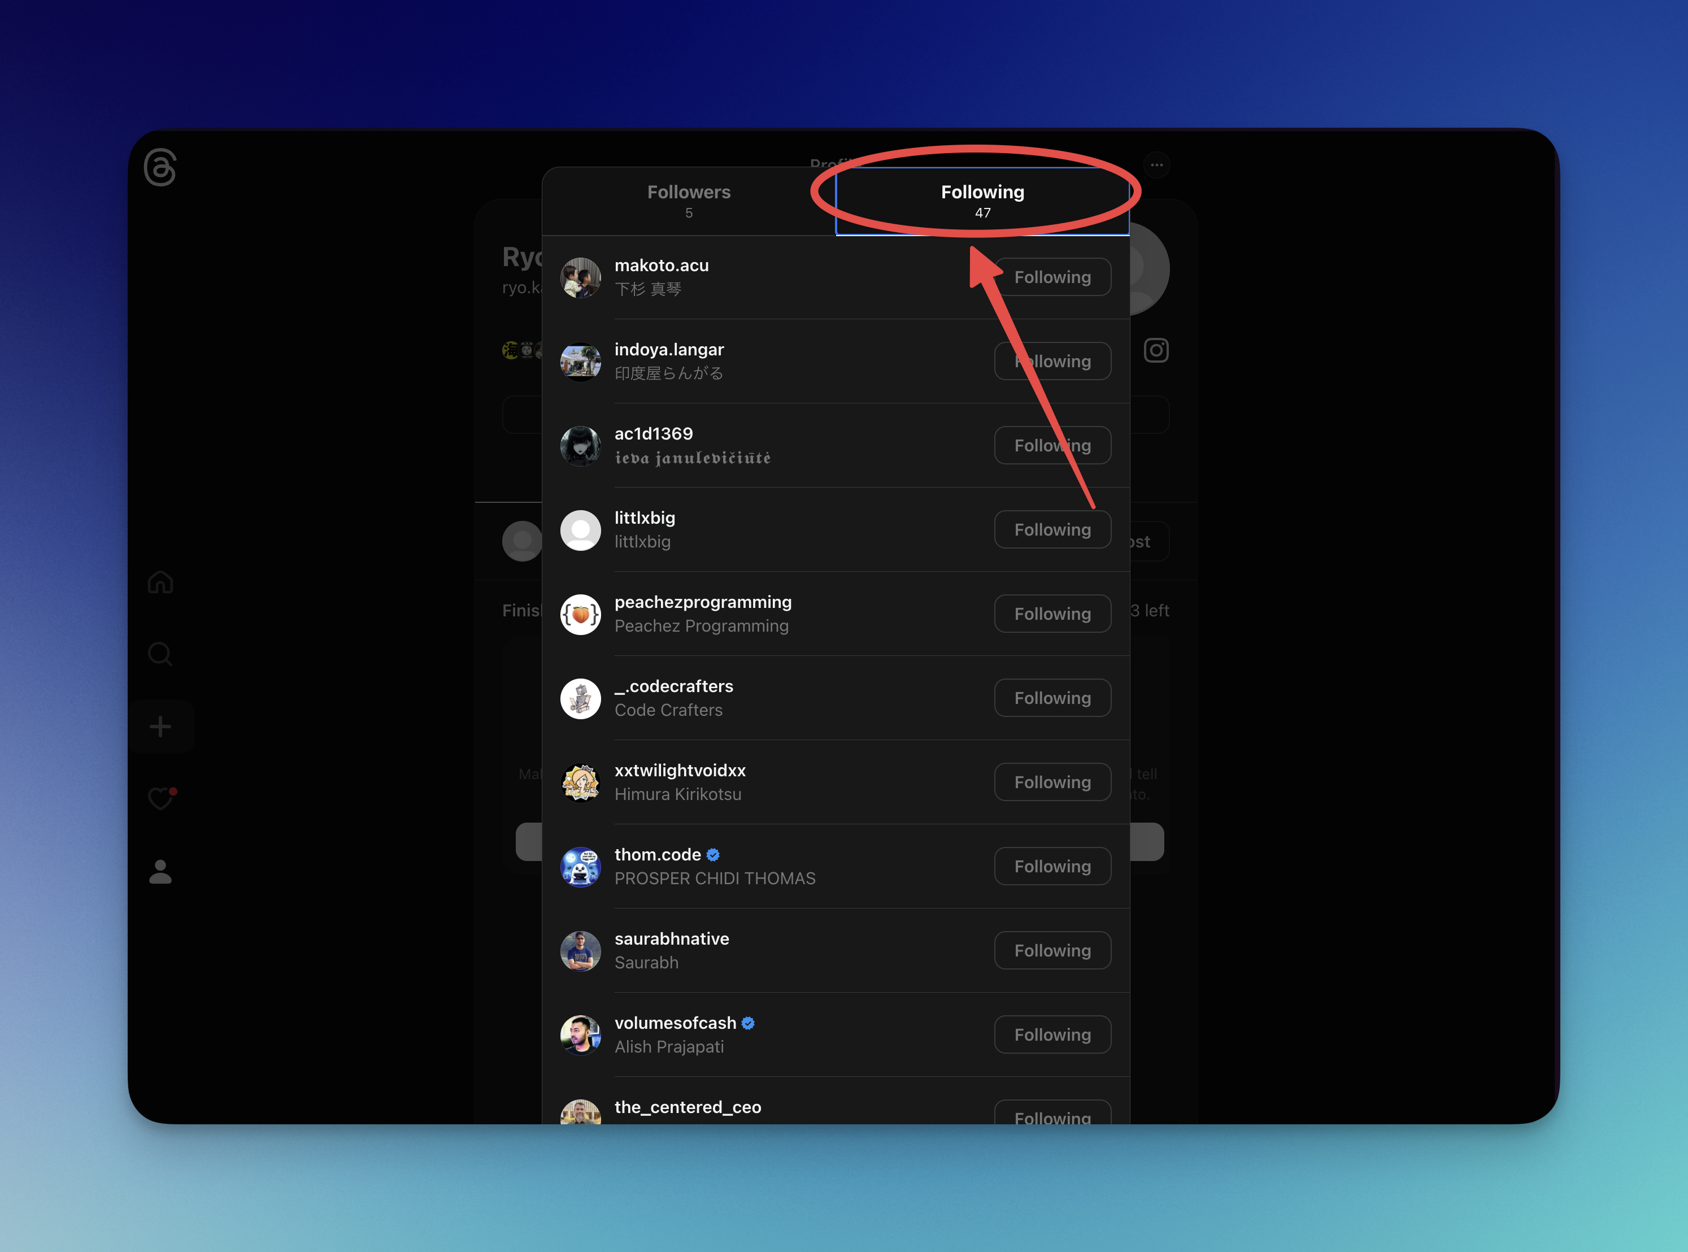Open the three-dots more options icon
Screen dimensions: 1688x1252
(x=1156, y=164)
